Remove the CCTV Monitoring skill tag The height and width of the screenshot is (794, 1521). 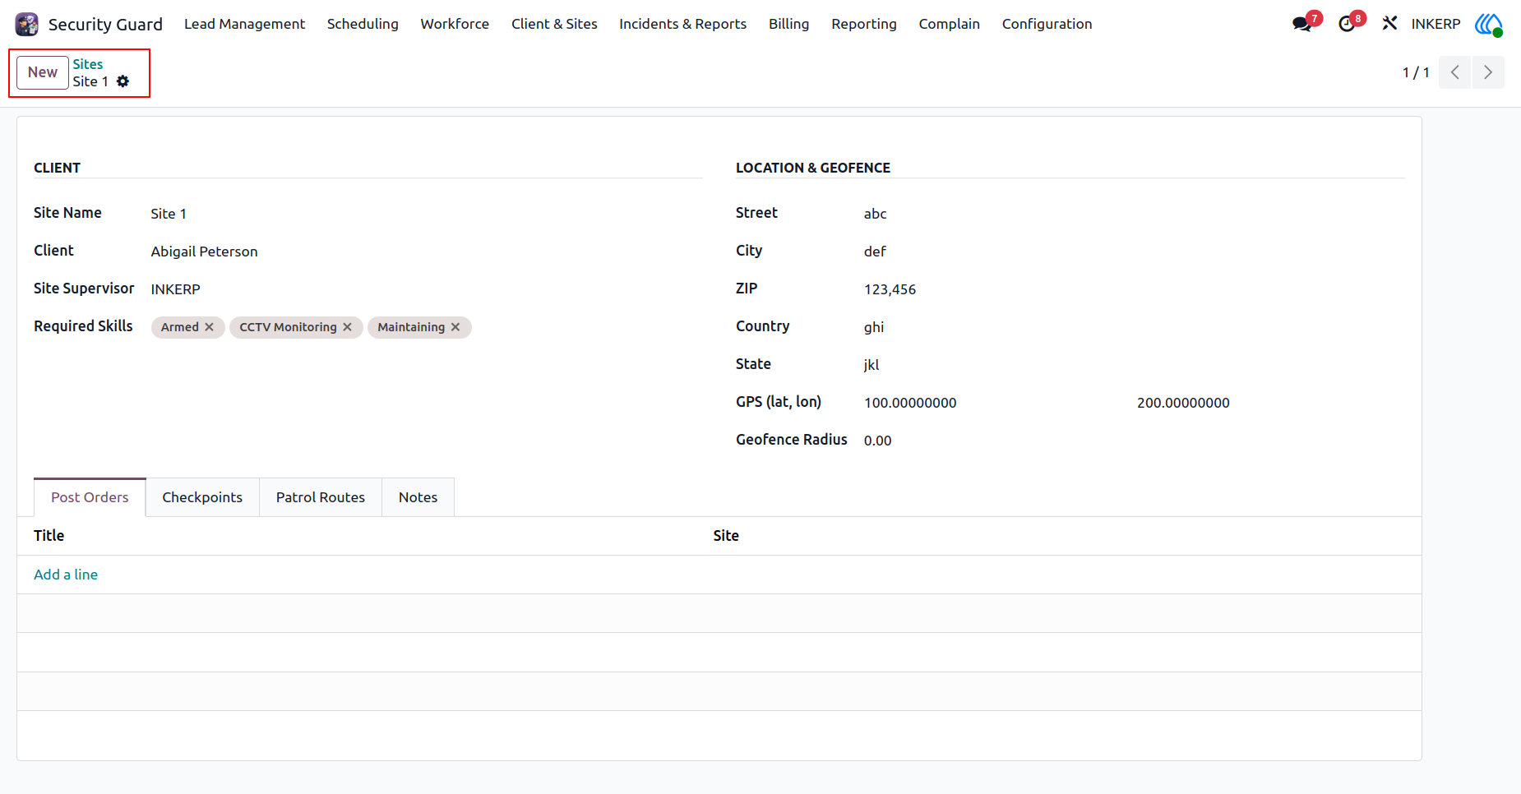pyautogui.click(x=348, y=327)
